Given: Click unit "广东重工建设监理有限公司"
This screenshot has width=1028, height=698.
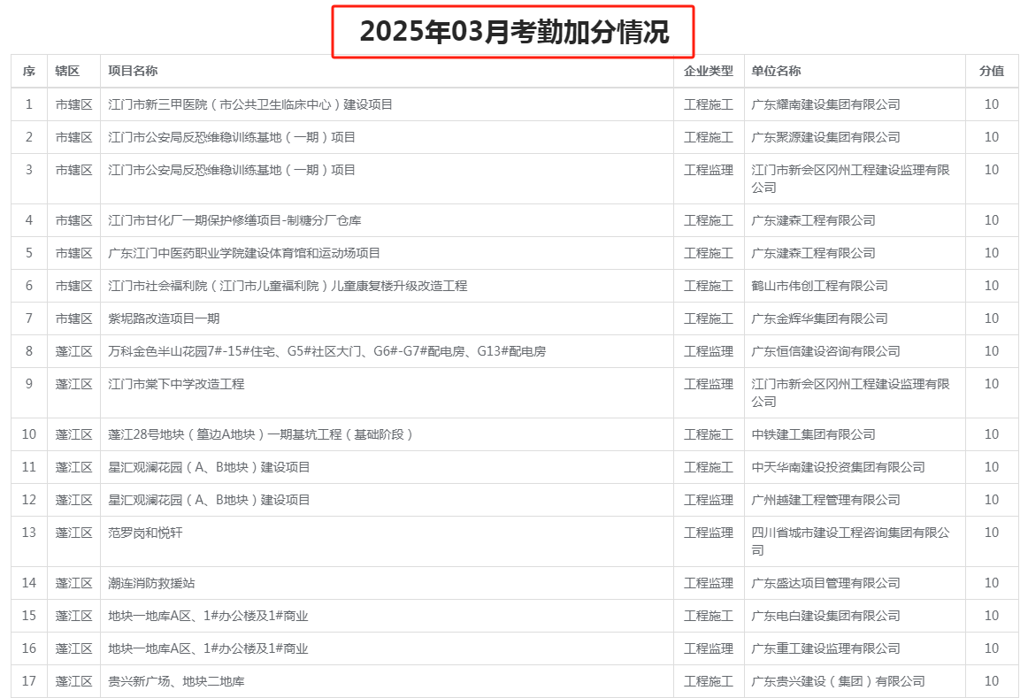Looking at the screenshot, I should tap(825, 648).
